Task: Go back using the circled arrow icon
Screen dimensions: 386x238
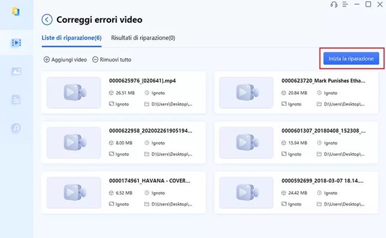Action: (x=47, y=20)
